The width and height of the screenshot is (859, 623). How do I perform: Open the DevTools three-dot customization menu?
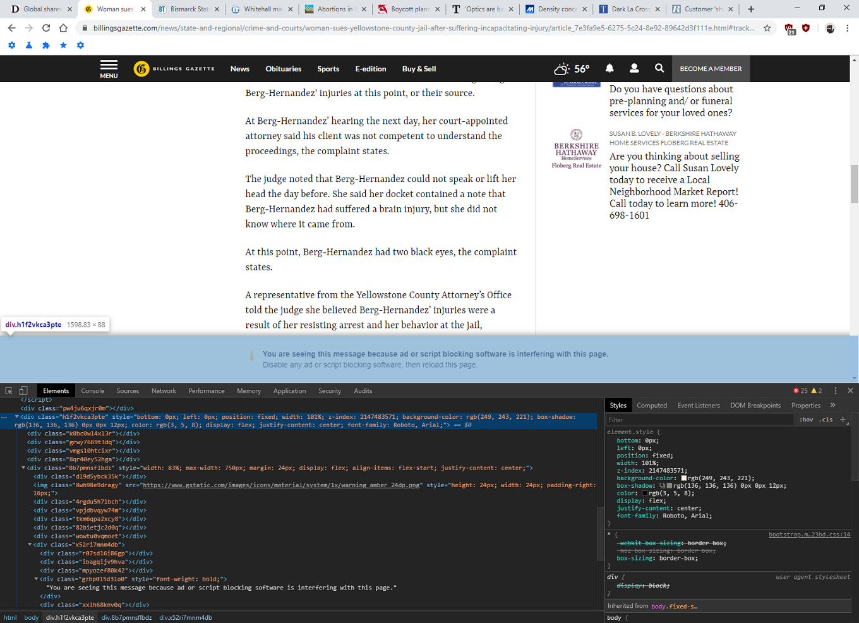point(835,390)
